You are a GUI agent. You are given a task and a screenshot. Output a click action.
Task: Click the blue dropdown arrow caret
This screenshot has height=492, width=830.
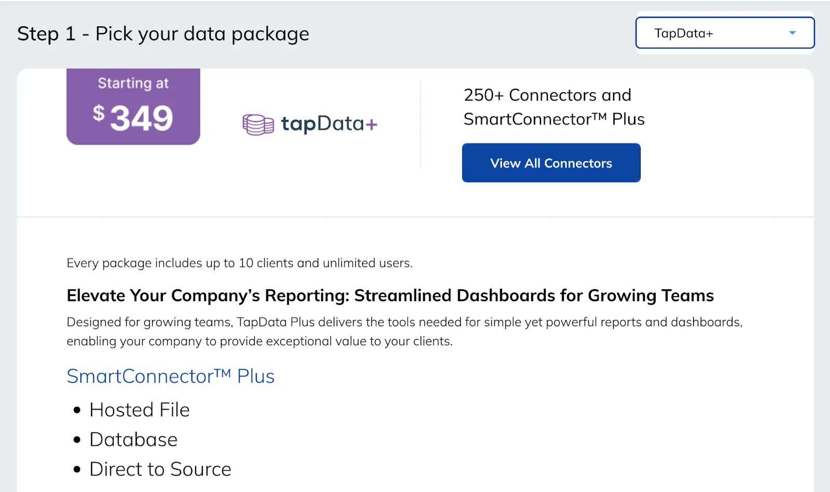(x=792, y=33)
